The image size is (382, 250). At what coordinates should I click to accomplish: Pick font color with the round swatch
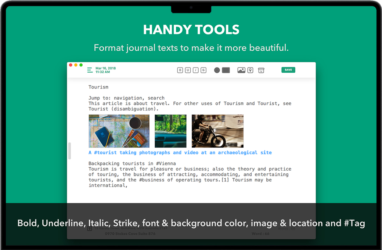(217, 70)
